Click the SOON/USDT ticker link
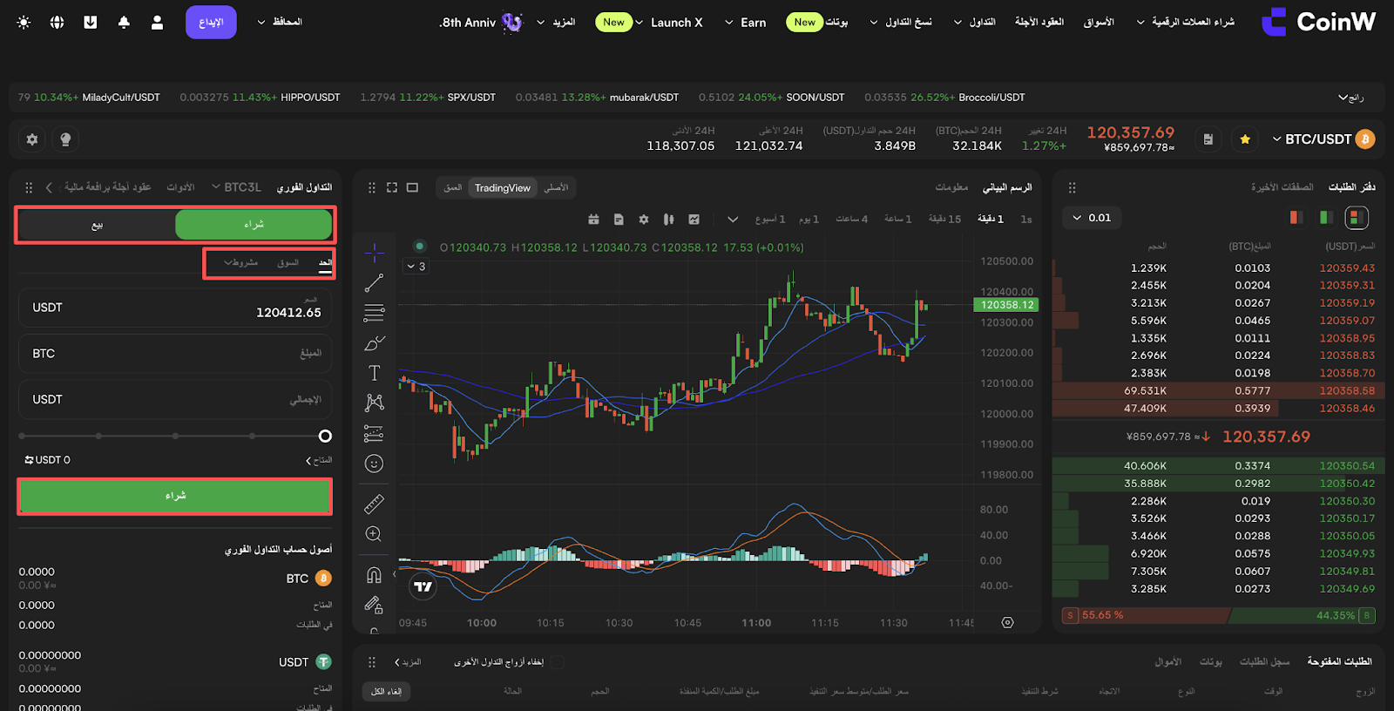Image resolution: width=1394 pixels, height=711 pixels. [815, 98]
